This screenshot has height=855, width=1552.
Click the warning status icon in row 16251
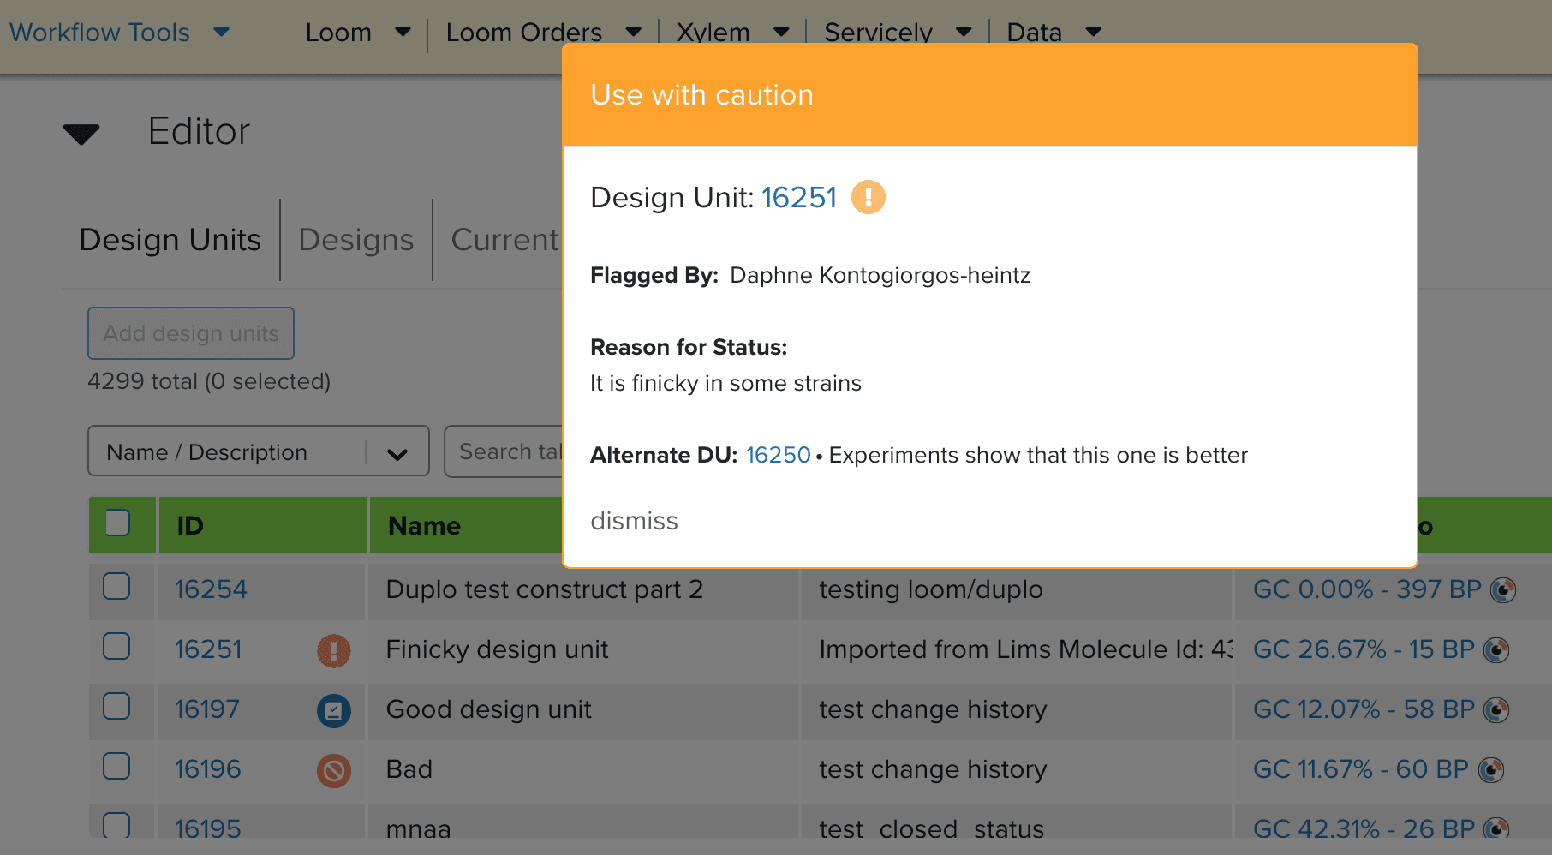pos(333,650)
